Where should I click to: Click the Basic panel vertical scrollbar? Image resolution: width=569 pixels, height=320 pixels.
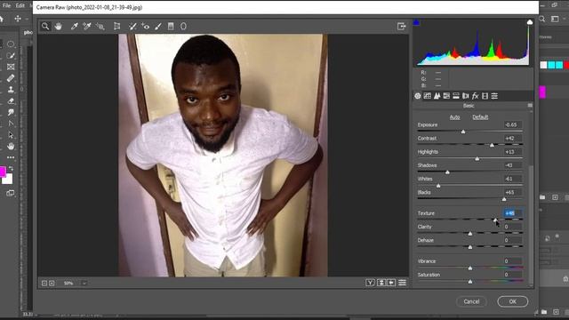pyautogui.click(x=531, y=225)
